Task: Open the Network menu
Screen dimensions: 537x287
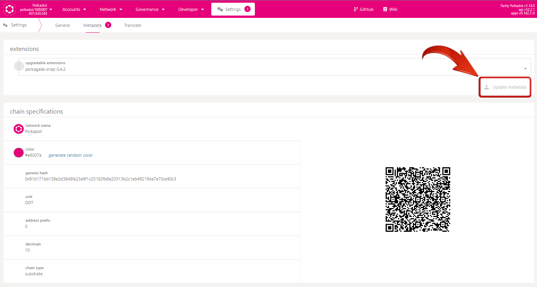Action: pyautogui.click(x=111, y=9)
